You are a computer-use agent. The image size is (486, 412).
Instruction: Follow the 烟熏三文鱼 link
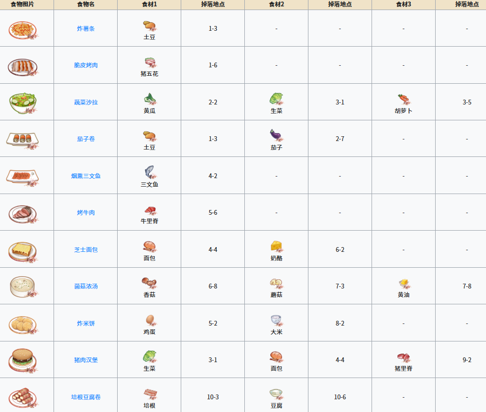coord(85,176)
